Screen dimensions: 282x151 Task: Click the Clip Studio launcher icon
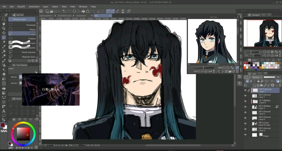coord(41,11)
